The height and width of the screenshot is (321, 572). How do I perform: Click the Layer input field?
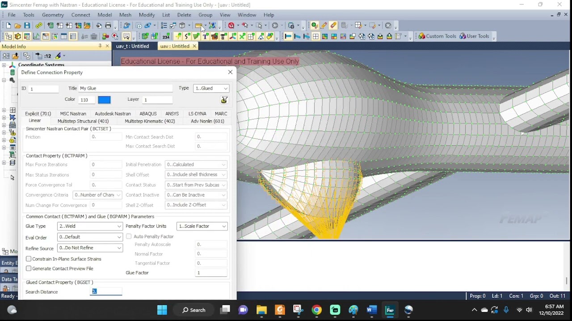(x=158, y=100)
